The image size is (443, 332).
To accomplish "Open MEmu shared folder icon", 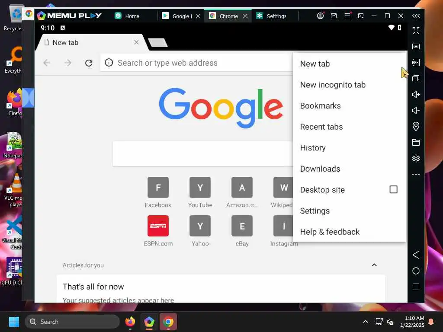I will pos(416,142).
